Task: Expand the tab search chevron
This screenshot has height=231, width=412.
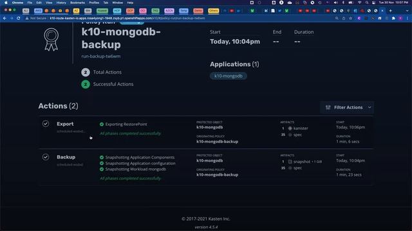Action: pyautogui.click(x=407, y=11)
